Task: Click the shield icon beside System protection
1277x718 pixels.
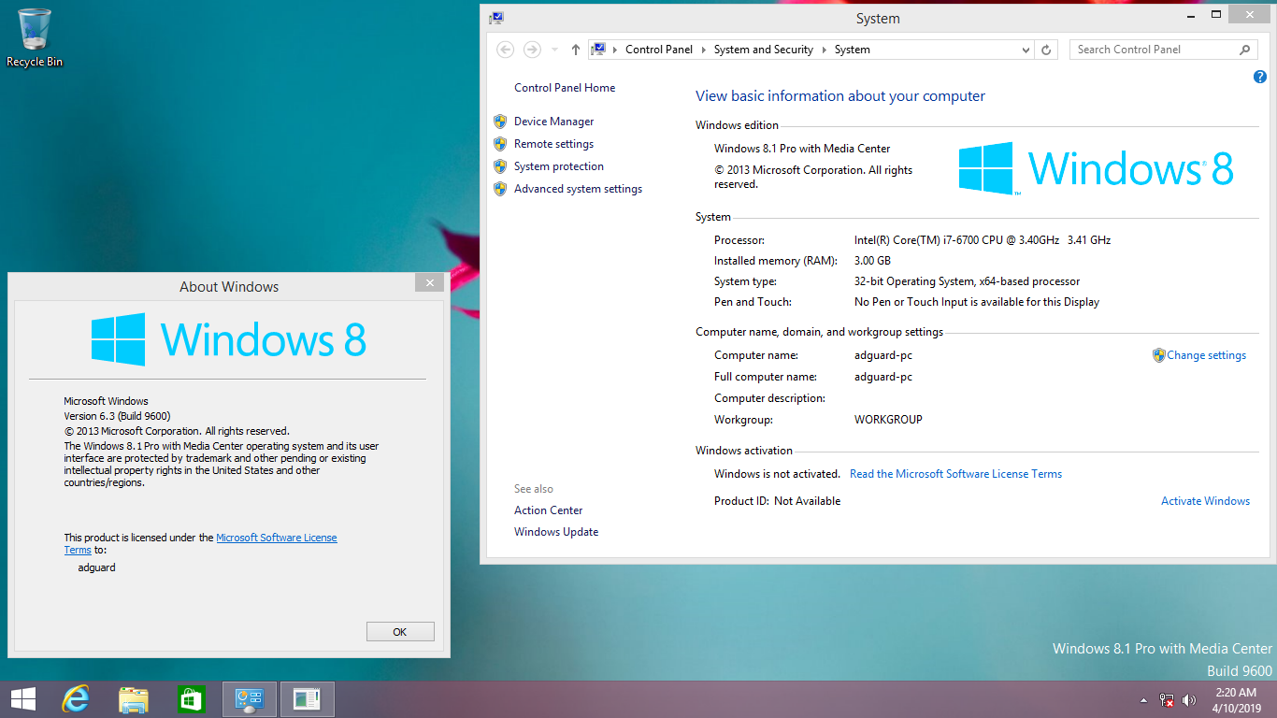Action: pos(499,166)
